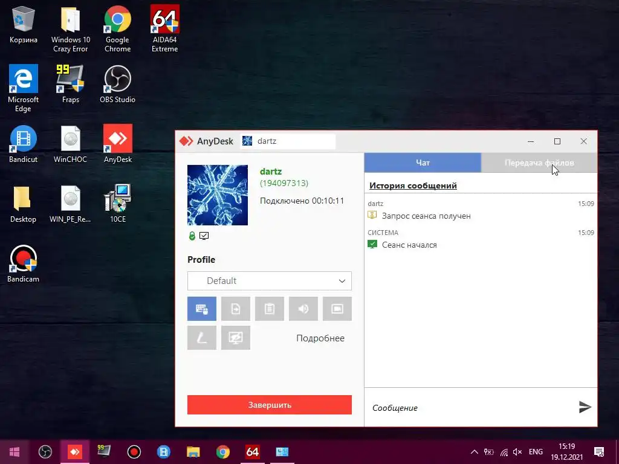Open the Default profile dropdown
Screen dimensions: 619x464
pos(270,281)
